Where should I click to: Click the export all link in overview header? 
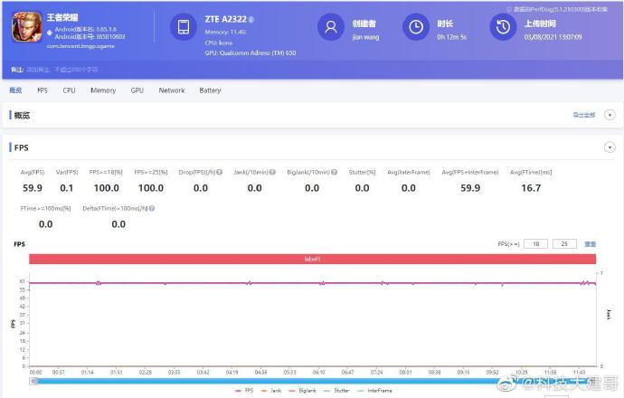point(584,115)
